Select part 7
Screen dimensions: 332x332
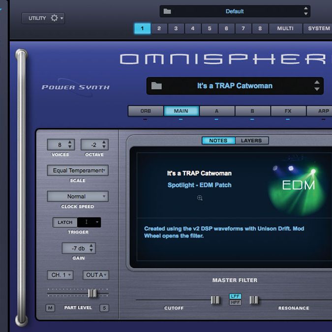[243, 29]
